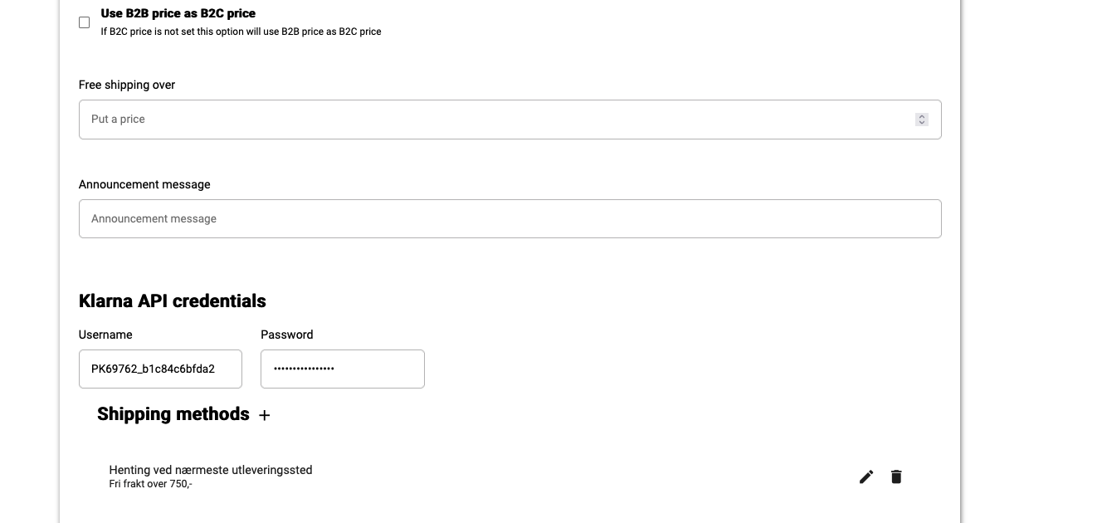Edit the shipping method with the pencil icon
Screen dimensions: 1097x523
click(866, 477)
